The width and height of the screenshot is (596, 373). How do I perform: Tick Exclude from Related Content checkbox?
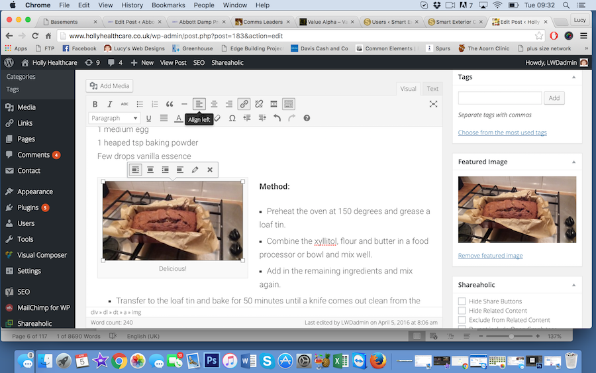click(462, 320)
